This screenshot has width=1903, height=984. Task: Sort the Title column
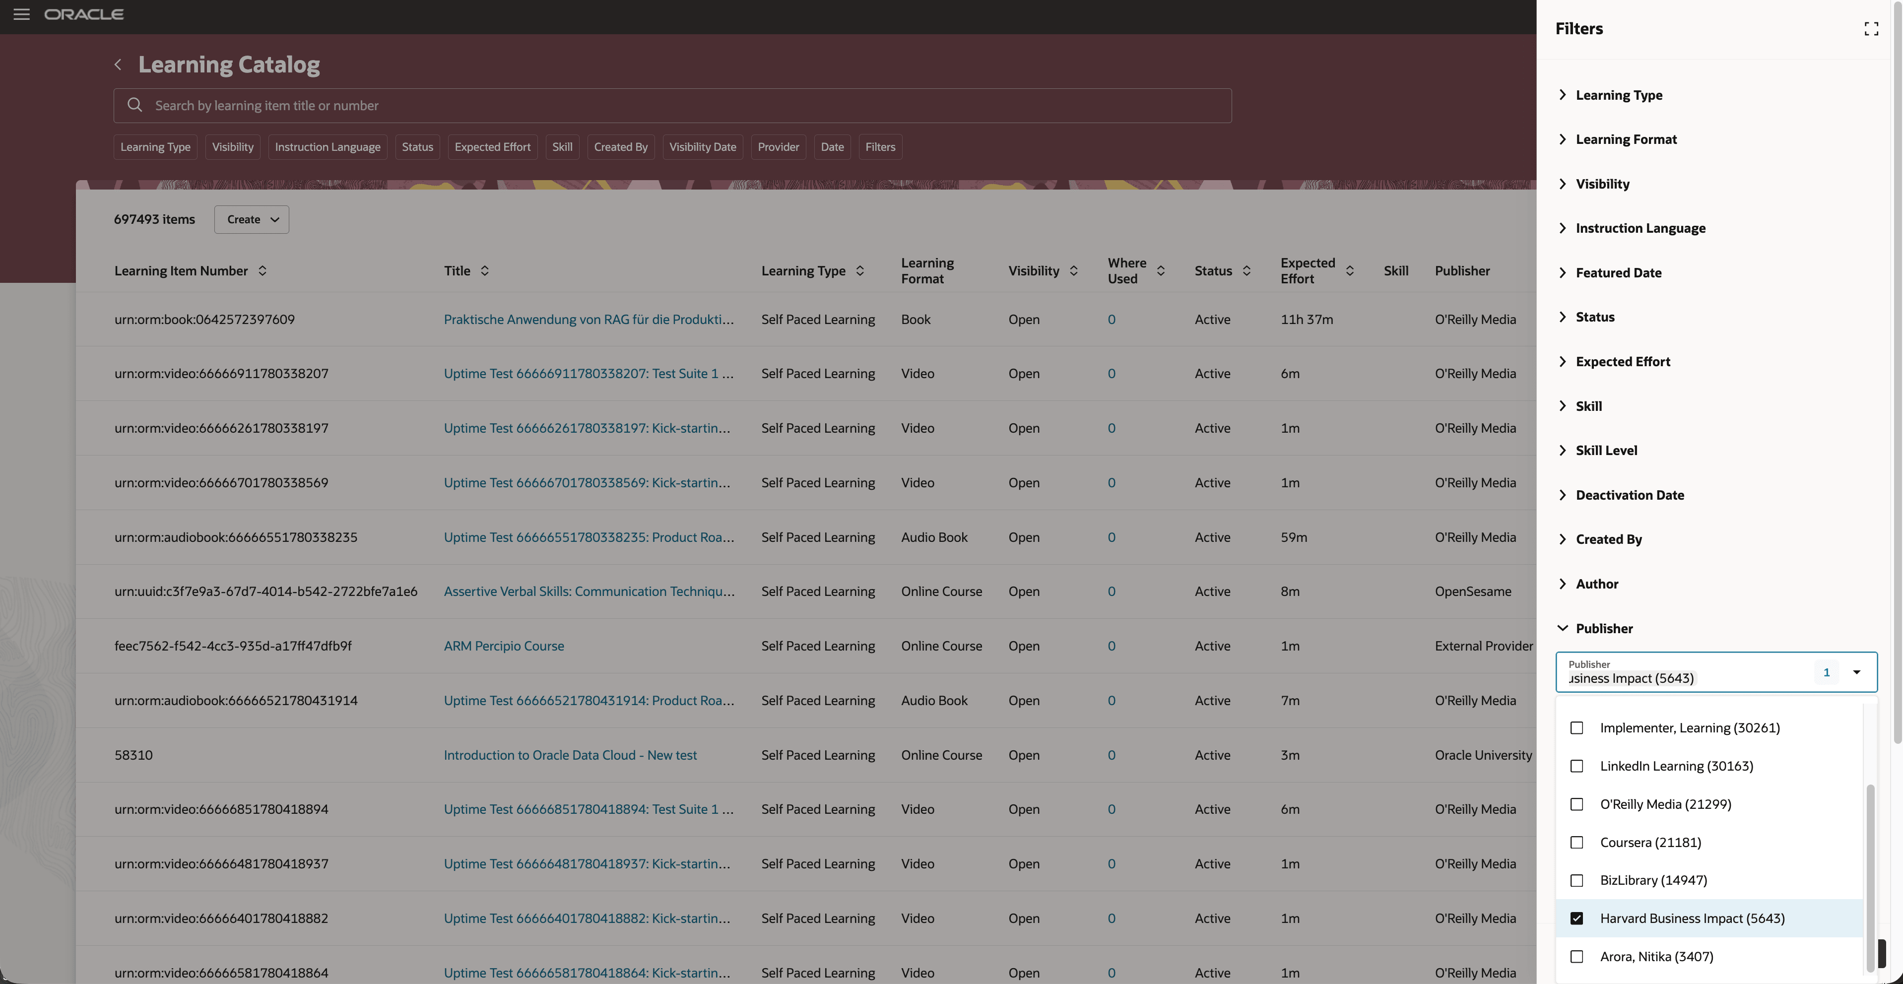(485, 270)
